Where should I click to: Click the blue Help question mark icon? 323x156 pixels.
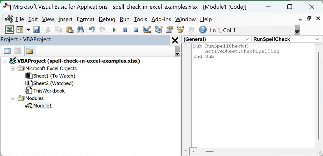[x=203, y=30]
